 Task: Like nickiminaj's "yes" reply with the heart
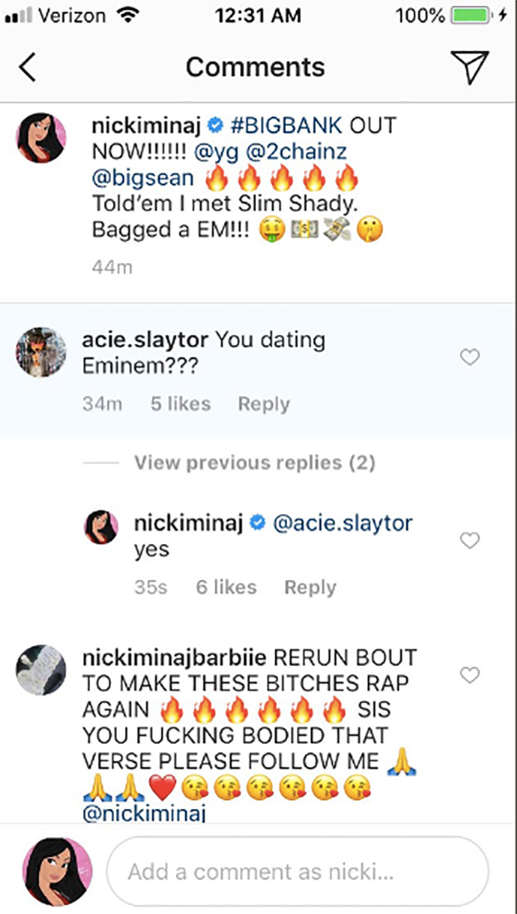tap(470, 541)
